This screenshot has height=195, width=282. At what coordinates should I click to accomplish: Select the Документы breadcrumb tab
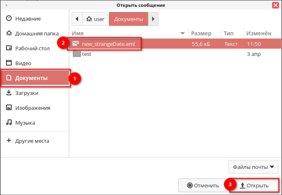tap(128, 19)
